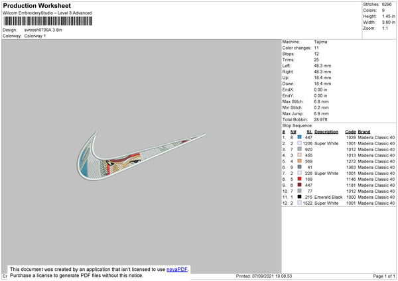Image resolution: width=398 pixels, height=281 pixels.
Task: Click the thread code 1029
Action: pos(351,137)
